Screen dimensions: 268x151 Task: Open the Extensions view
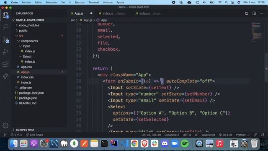click(5, 64)
